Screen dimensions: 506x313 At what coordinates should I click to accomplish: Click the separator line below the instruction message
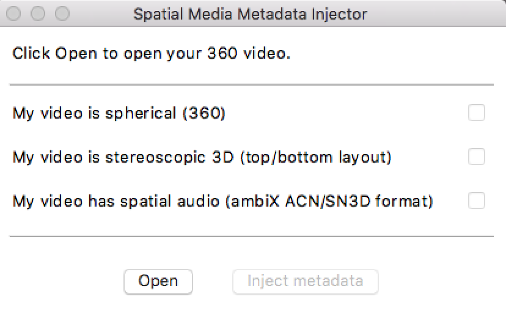(252, 85)
